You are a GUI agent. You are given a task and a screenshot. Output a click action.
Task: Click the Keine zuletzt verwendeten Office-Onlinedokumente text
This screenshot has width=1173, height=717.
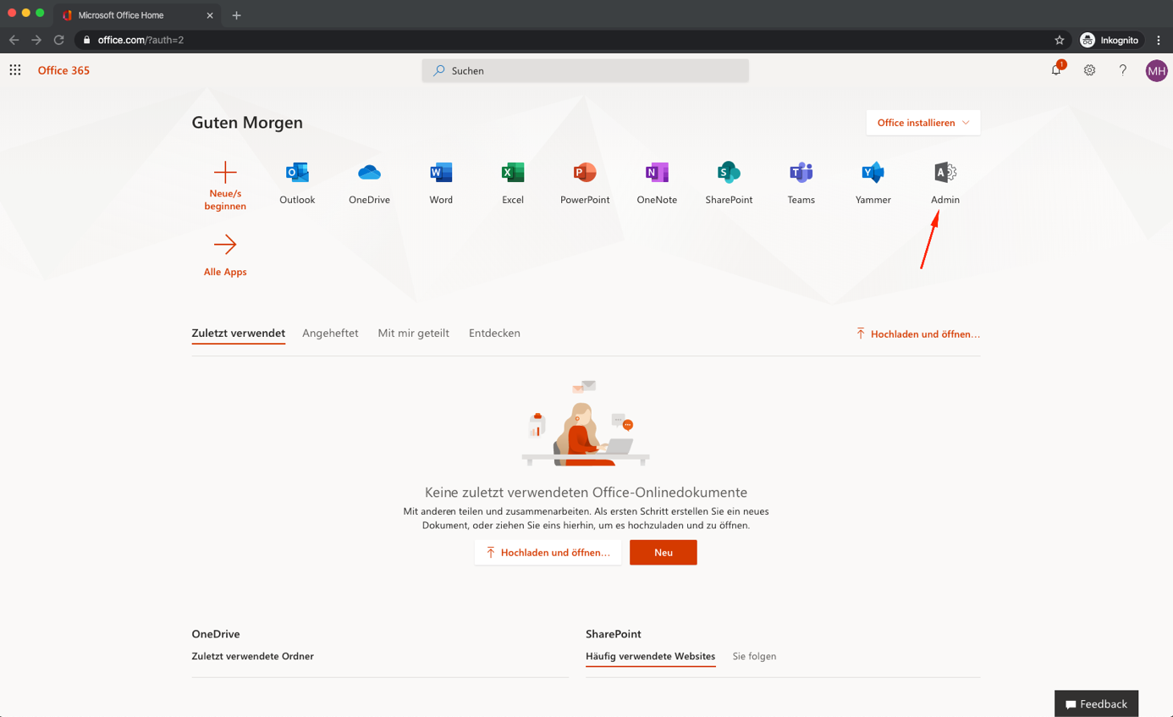[586, 493]
